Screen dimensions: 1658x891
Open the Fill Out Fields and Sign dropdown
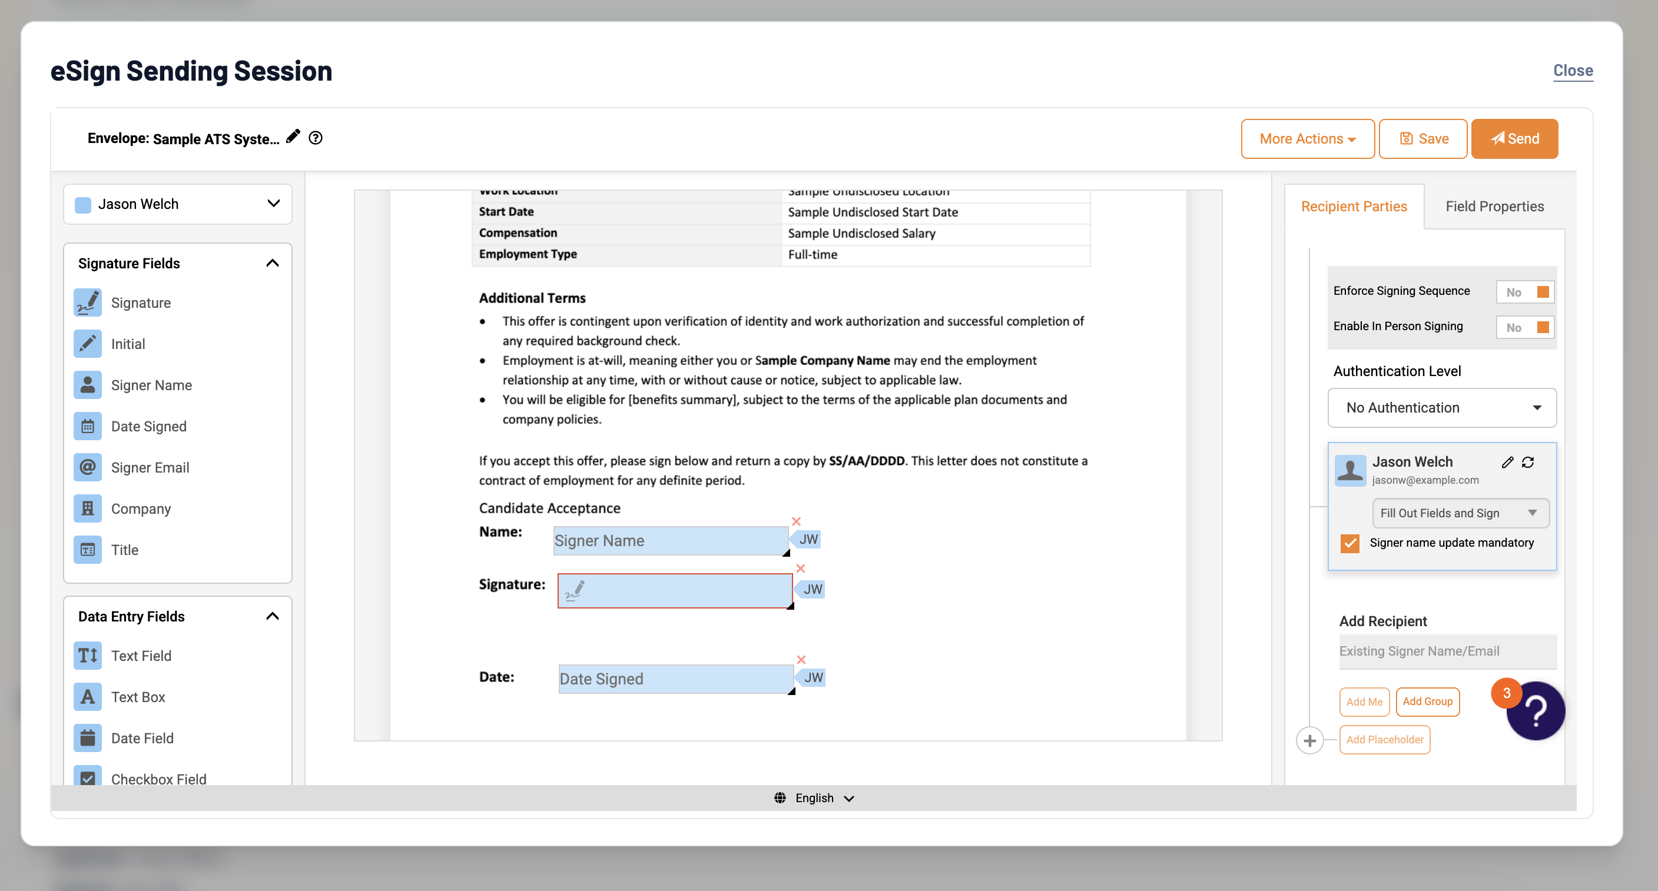(x=1460, y=513)
